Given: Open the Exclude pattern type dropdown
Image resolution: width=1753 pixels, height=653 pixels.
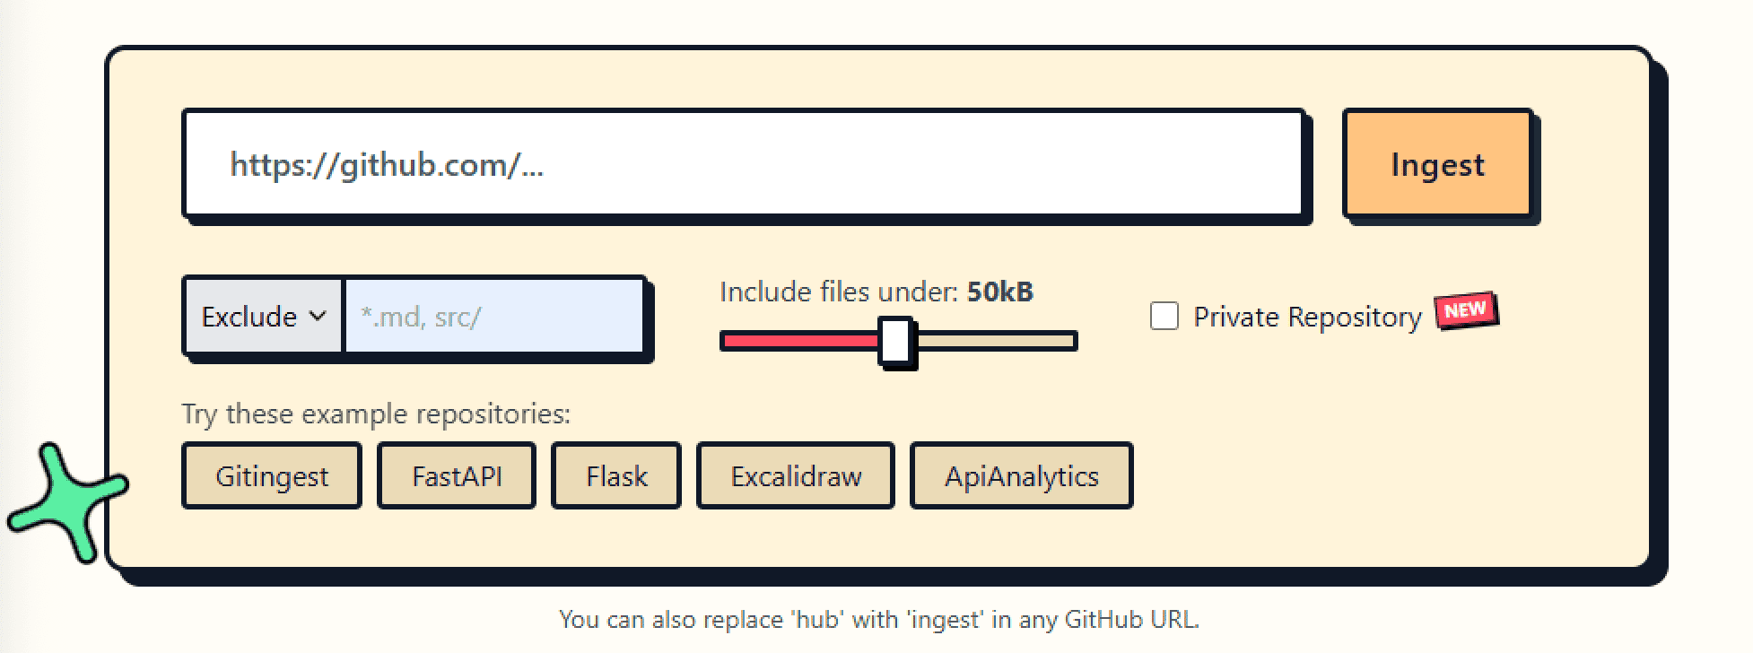Looking at the screenshot, I should click(x=262, y=317).
